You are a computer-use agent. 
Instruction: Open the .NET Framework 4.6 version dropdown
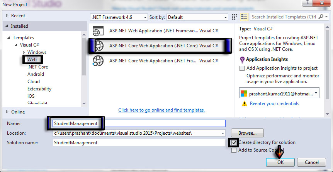145,17
